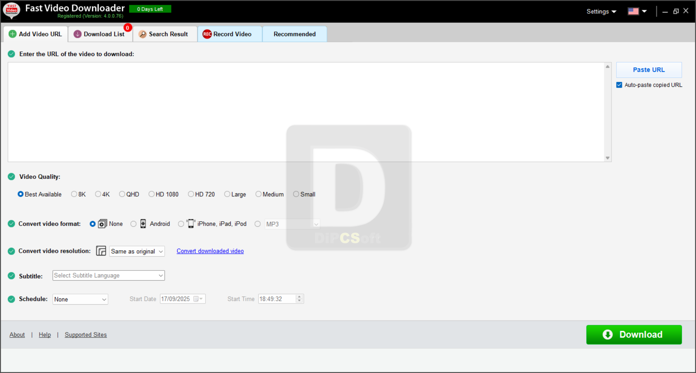Viewport: 696px width, 373px height.
Task: Click the Fast Video Downloader logo icon
Action: tap(12, 10)
